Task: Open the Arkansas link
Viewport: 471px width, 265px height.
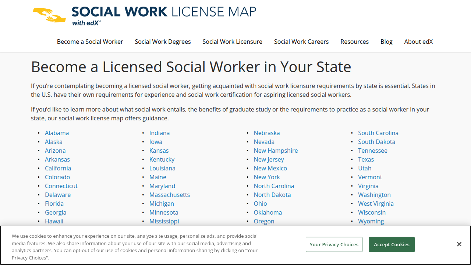Action: pos(57,159)
